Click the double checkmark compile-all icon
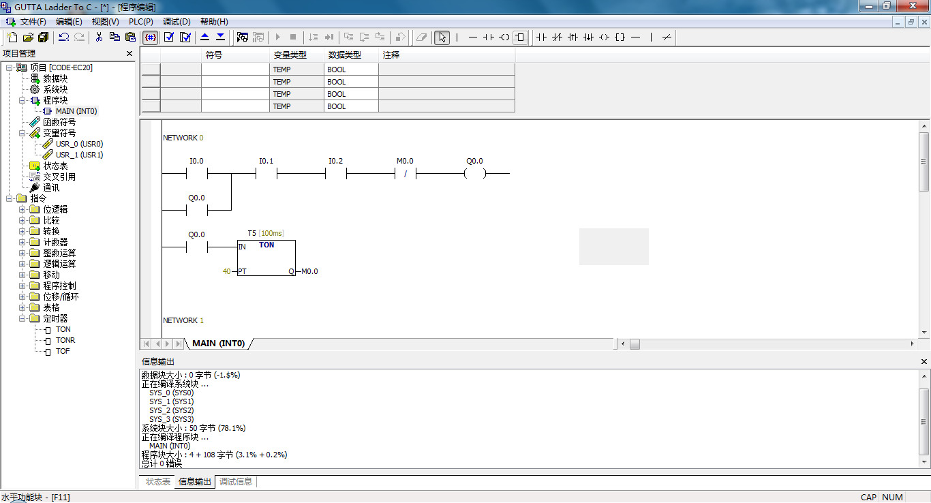 185,37
